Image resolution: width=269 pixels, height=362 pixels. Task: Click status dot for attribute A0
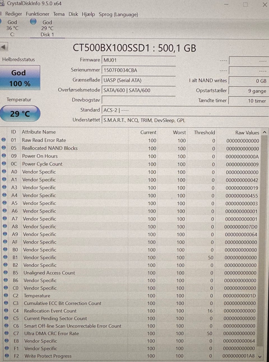tap(4, 171)
